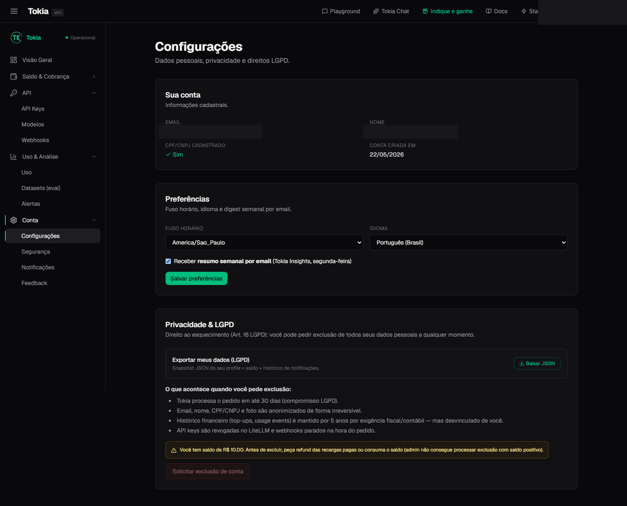Collapse the Conta section chevron
This screenshot has width=627, height=506.
tap(94, 220)
